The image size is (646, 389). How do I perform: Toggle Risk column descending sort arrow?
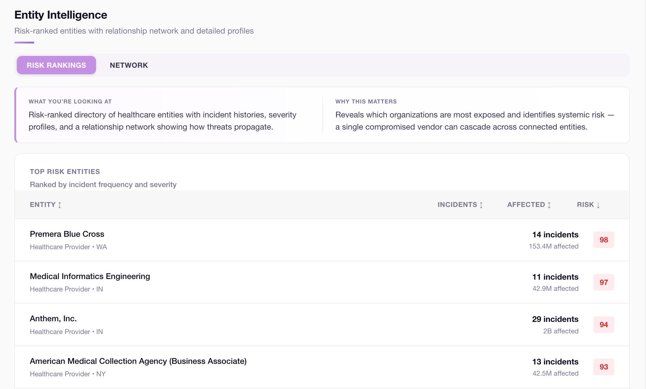(x=598, y=205)
